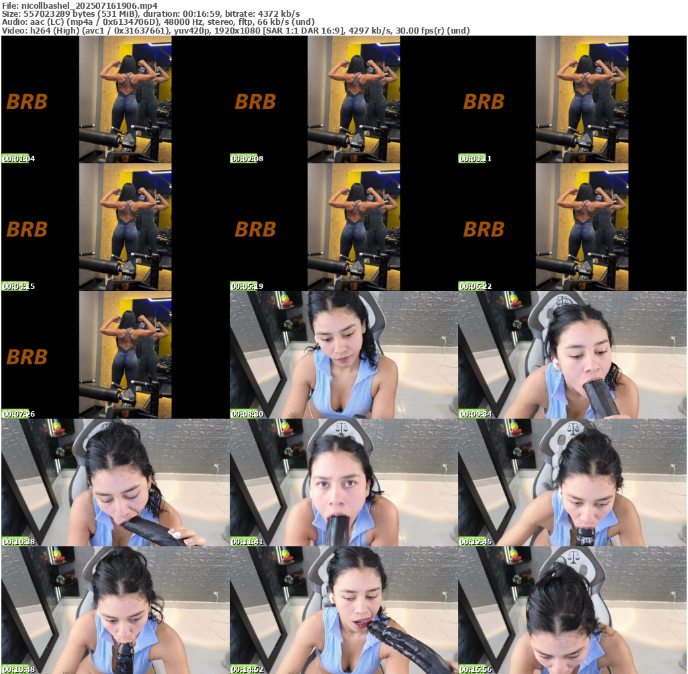The width and height of the screenshot is (688, 674).
Task: Click the 00:12:45 timestamp label
Action: 476,542
